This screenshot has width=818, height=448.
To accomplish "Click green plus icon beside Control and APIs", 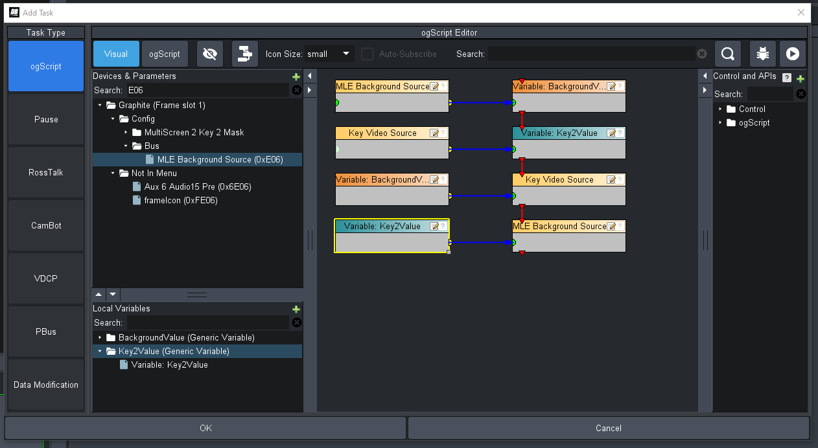I will click(800, 78).
